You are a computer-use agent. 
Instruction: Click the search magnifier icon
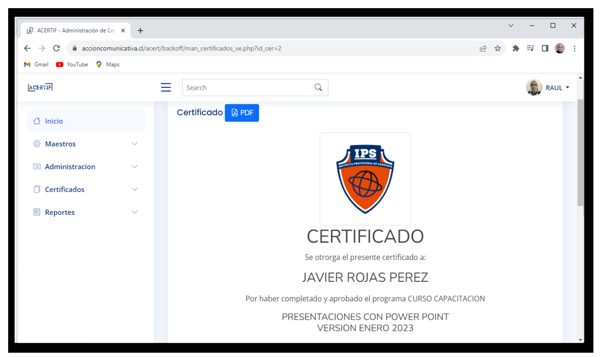[318, 87]
